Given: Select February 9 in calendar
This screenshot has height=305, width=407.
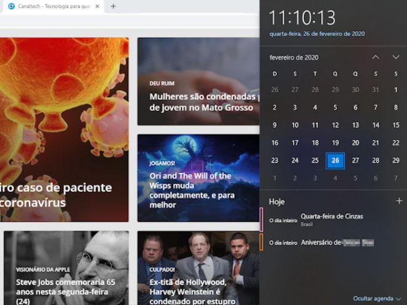Looking at the screenshot, I should (x=274, y=125).
